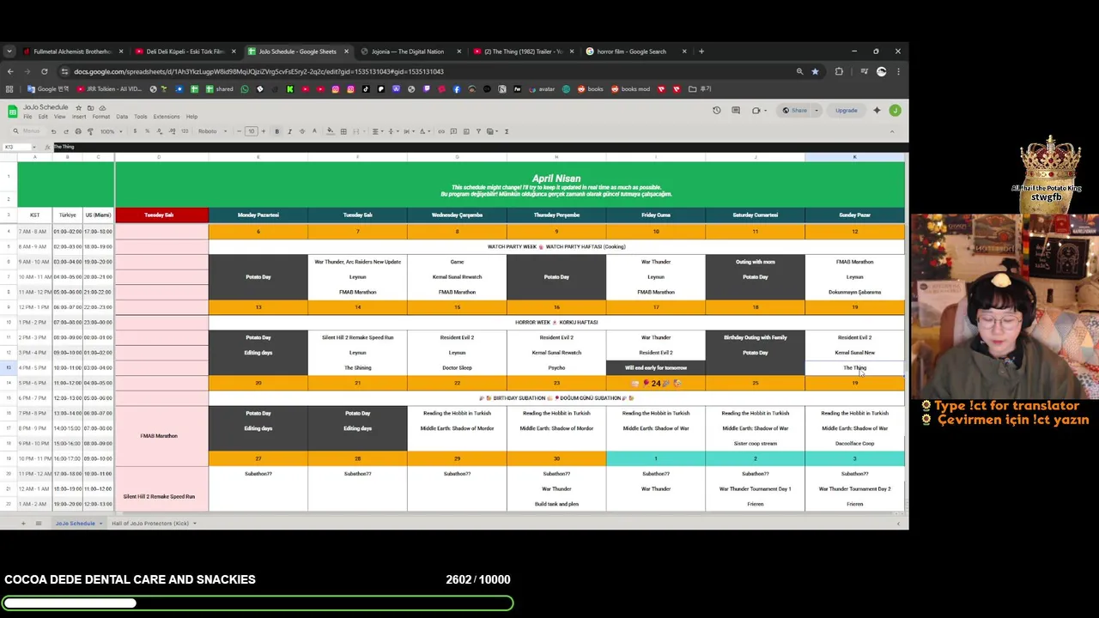Open the Extensions menu
The width and height of the screenshot is (1099, 618).
point(167,117)
